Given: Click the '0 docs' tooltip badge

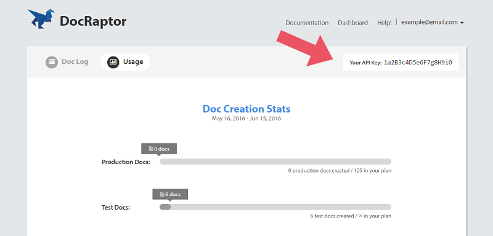Looking at the screenshot, I should (159, 149).
